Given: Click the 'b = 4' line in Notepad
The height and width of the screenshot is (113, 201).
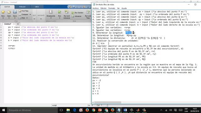Looking at the screenshot, I should pos(95,94).
